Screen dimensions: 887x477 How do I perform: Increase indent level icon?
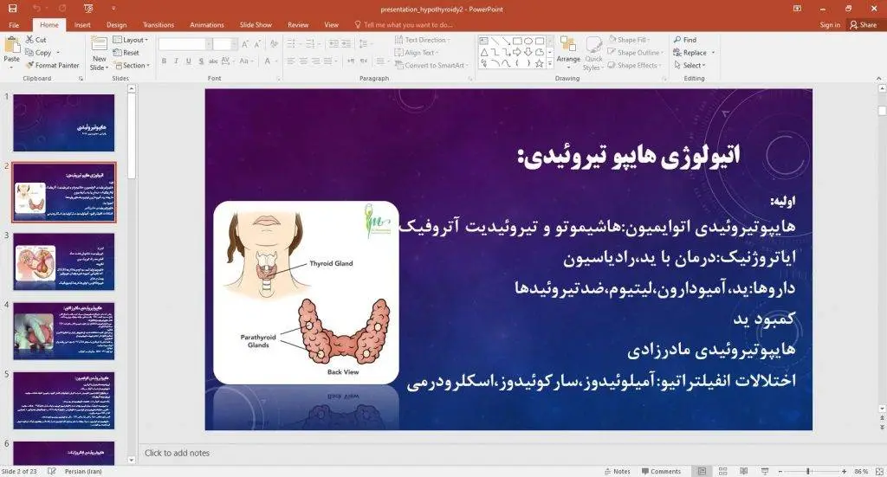pyautogui.click(x=346, y=44)
